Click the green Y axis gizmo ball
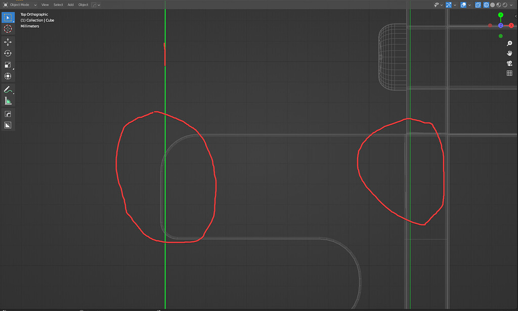Screen dimensions: 518x311 click(x=500, y=15)
